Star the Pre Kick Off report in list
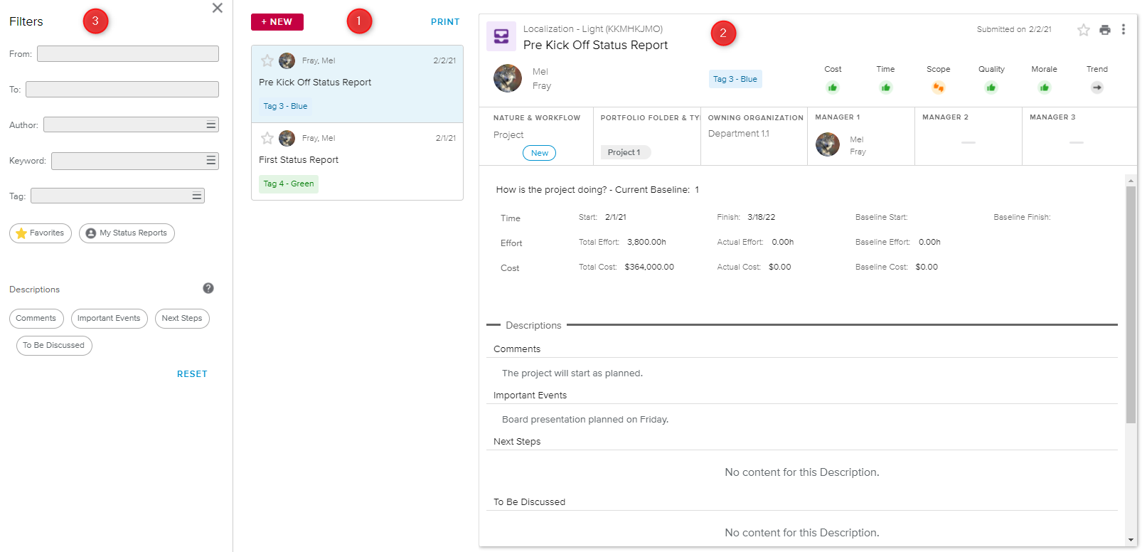The image size is (1142, 552). click(267, 60)
